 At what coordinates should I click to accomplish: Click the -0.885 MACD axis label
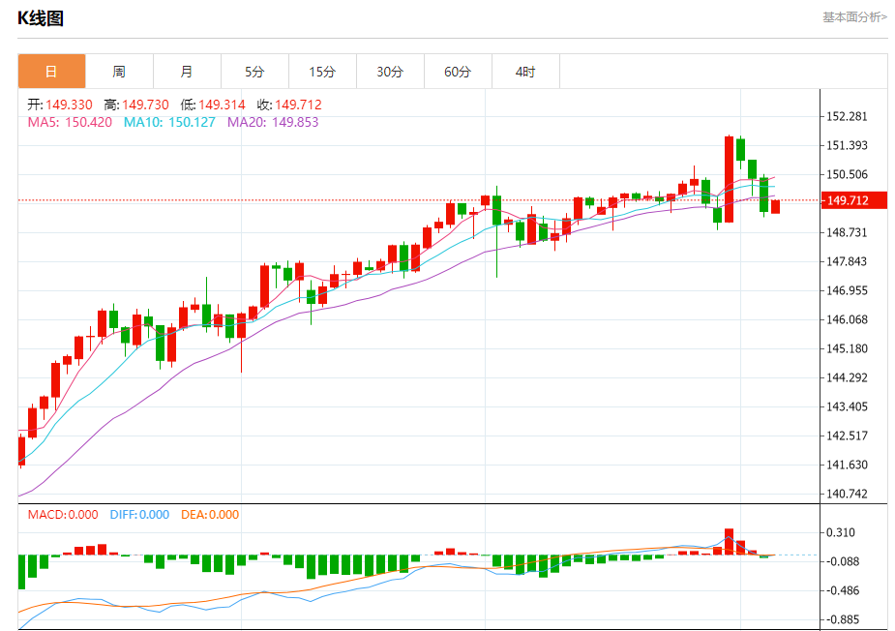click(843, 619)
